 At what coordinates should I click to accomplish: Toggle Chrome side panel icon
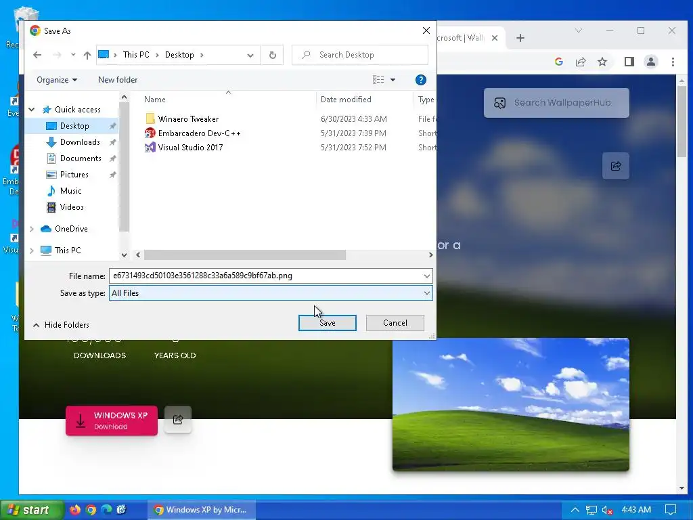pos(629,62)
